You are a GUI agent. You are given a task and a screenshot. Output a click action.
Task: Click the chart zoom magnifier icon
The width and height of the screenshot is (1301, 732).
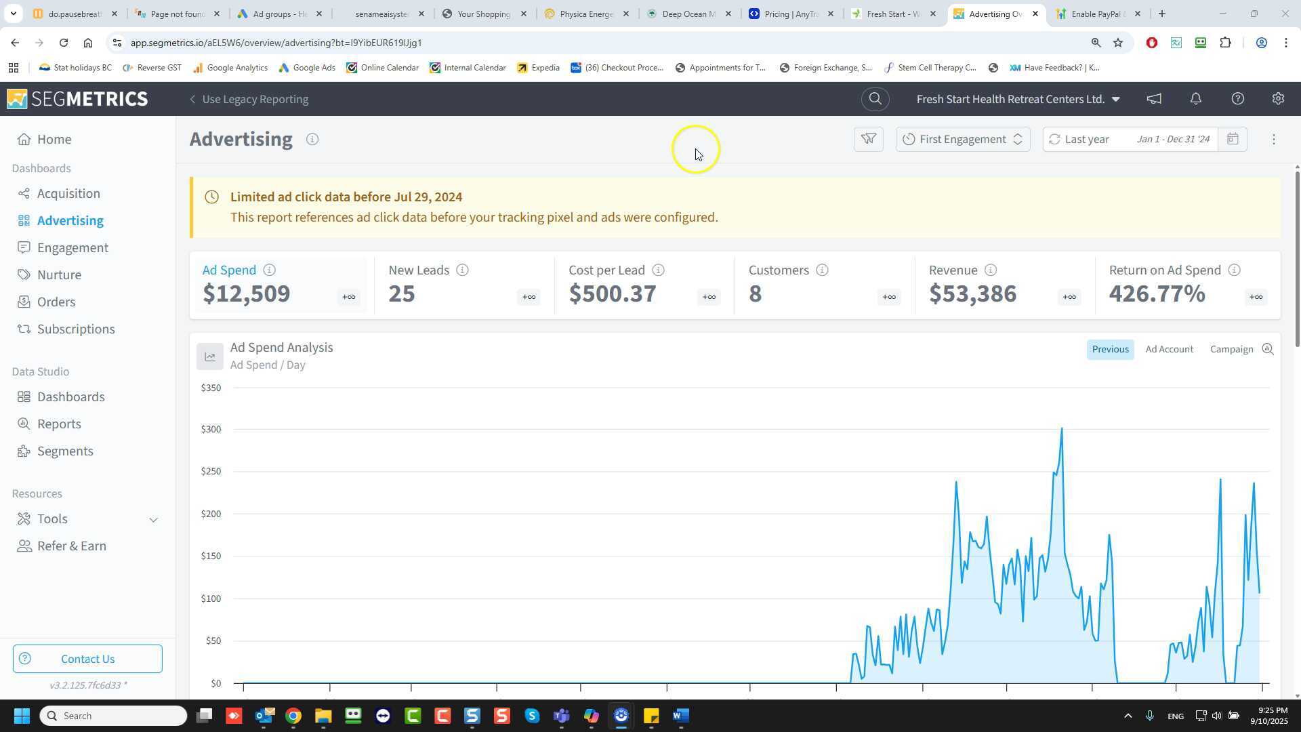[x=1268, y=349]
